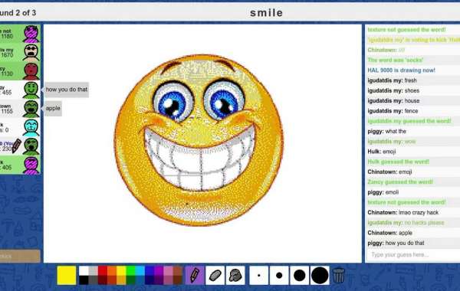Select the eraser tool

coord(215,275)
